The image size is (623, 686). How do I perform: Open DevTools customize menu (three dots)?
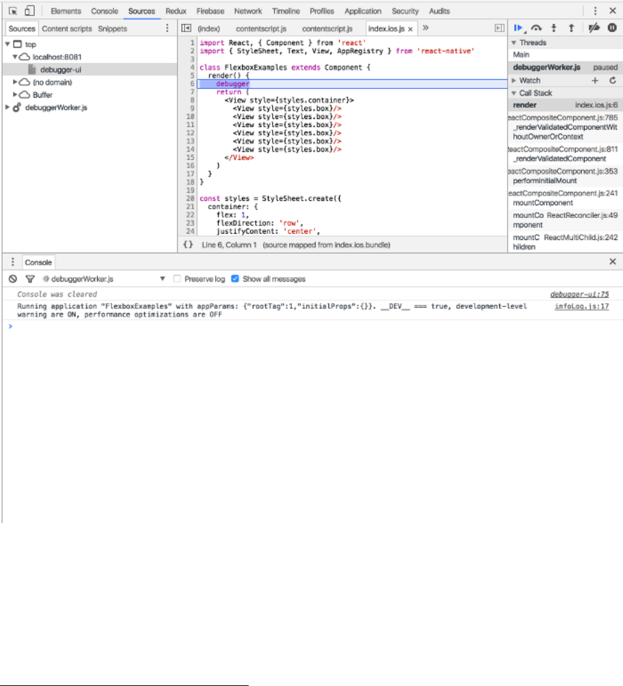tap(595, 11)
